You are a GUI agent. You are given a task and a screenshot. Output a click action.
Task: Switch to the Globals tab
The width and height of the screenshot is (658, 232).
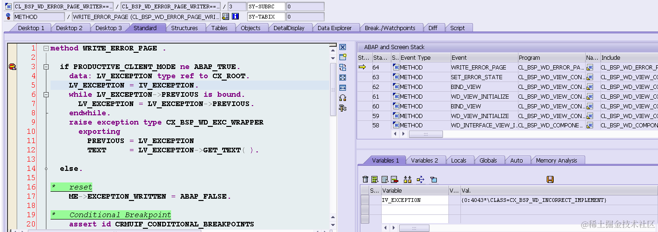tap(488, 160)
